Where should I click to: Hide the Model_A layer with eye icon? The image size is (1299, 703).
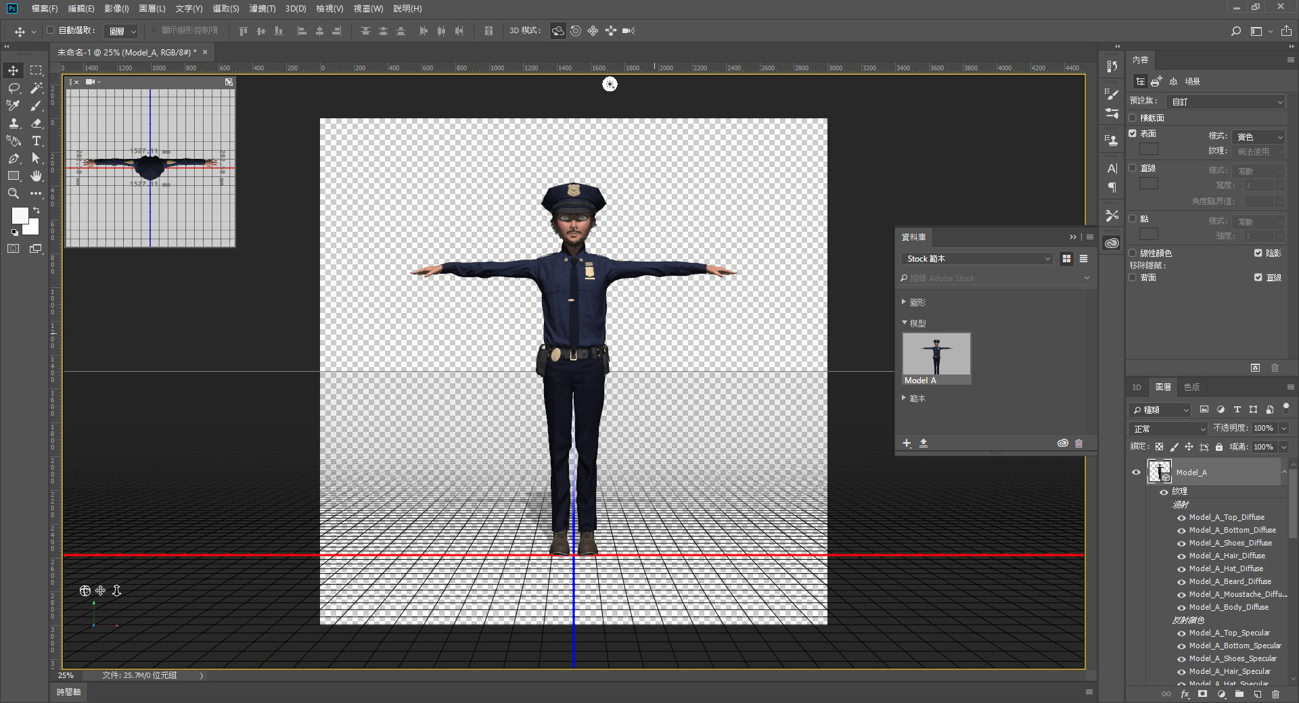[1137, 472]
